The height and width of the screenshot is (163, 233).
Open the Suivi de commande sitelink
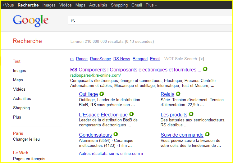(x=182, y=135)
